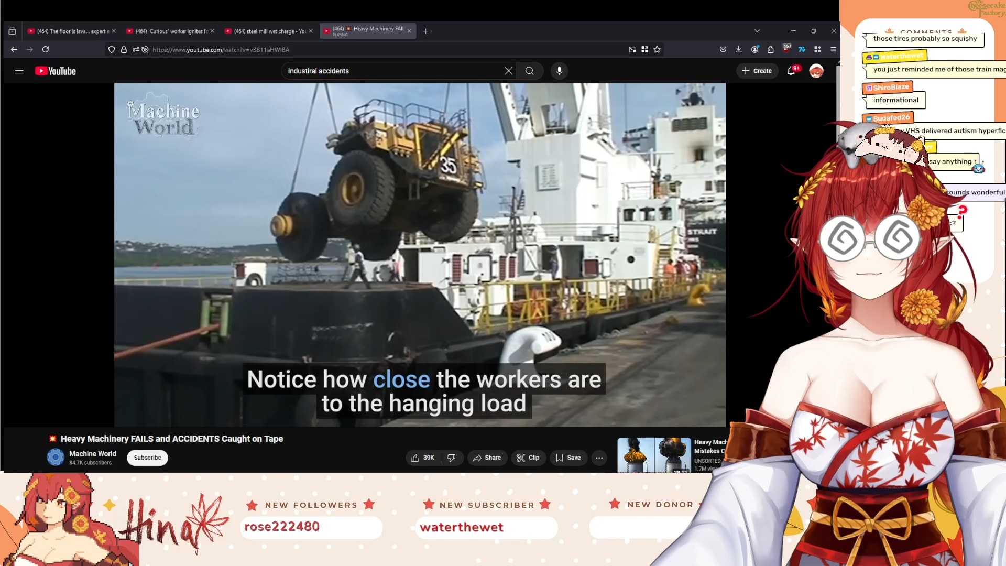
Task: Close the 'The floor is lava' tab
Action: 114,31
